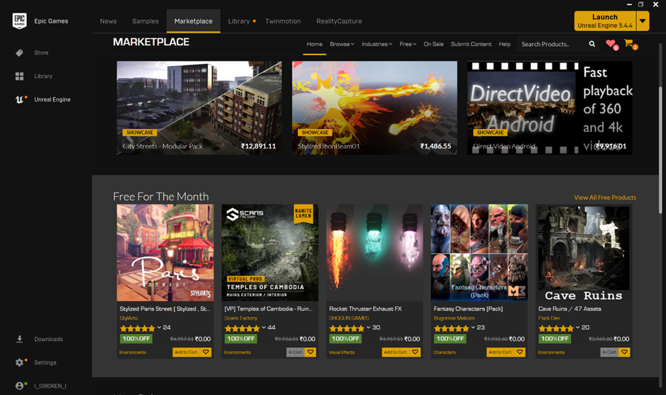Go to marketplace Home menu item
This screenshot has height=395, width=666.
pos(315,44)
